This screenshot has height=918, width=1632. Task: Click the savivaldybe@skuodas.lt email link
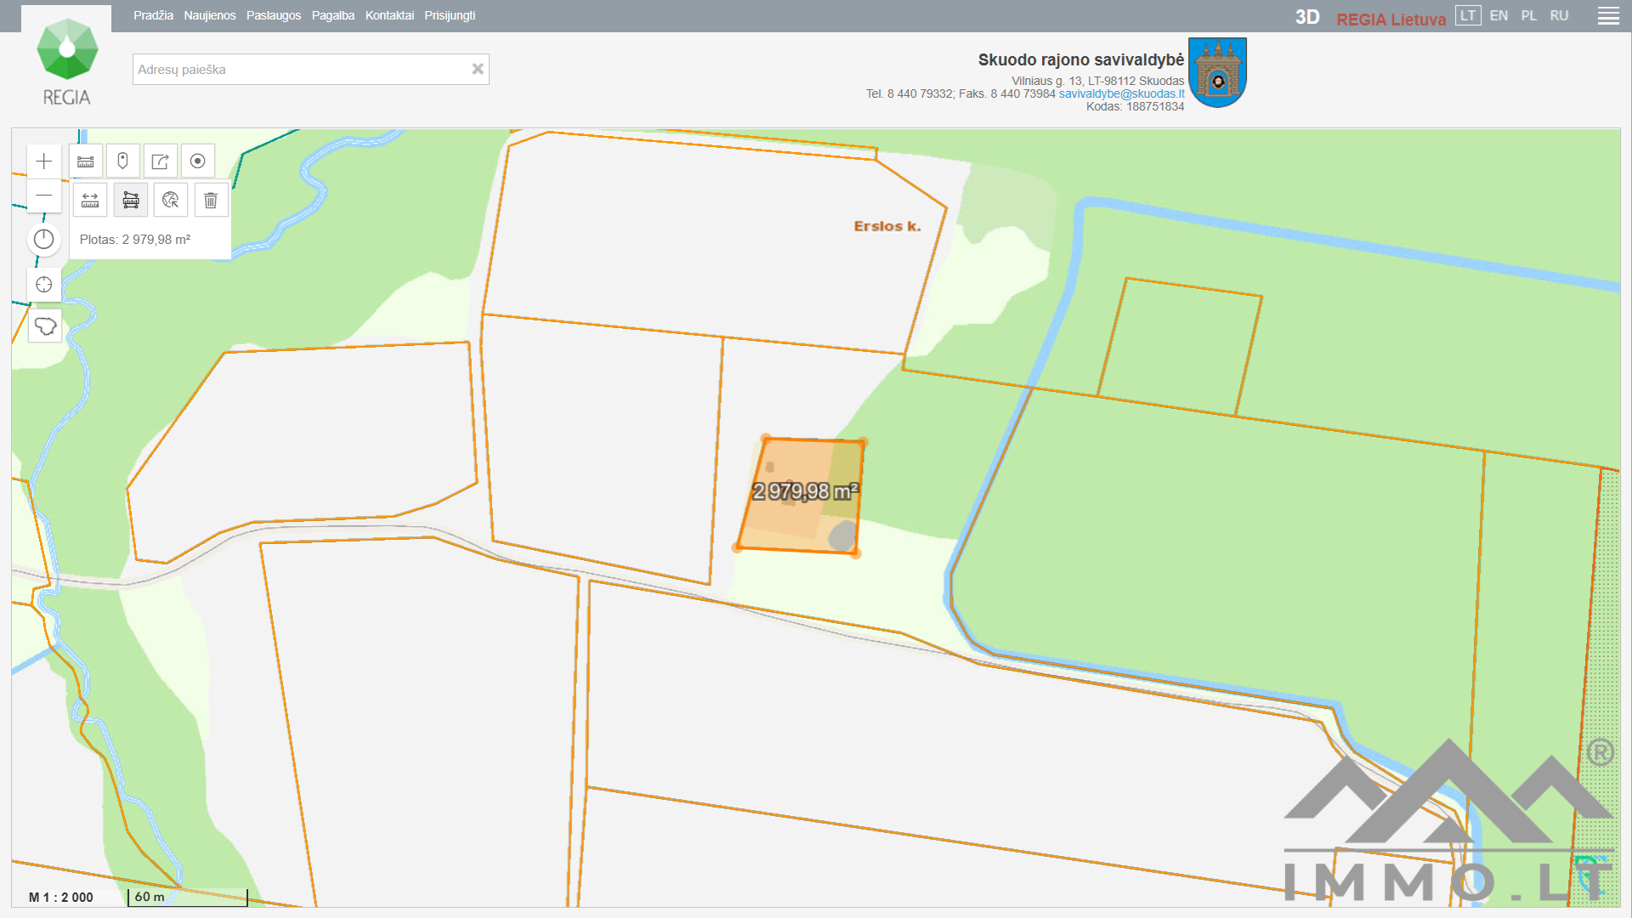[x=1121, y=93]
